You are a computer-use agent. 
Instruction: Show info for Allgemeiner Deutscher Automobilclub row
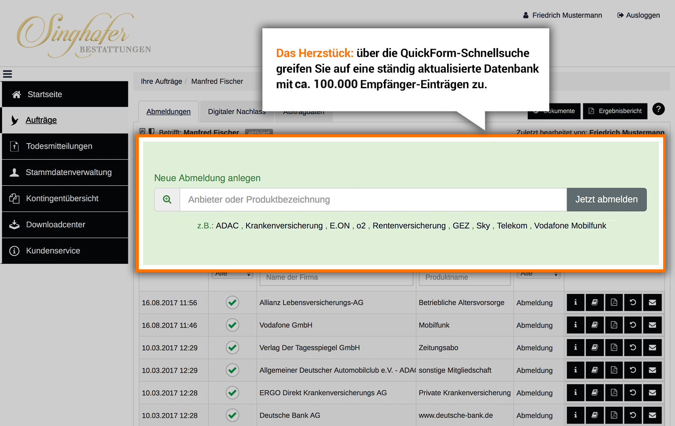point(575,370)
